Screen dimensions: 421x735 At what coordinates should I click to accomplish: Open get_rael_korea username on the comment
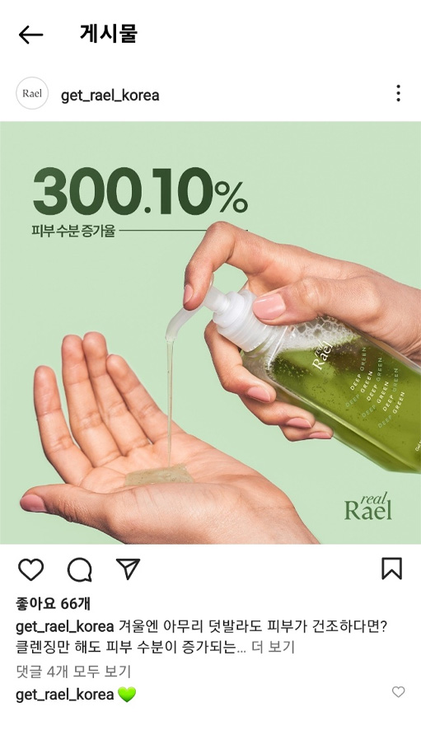[x=65, y=695]
